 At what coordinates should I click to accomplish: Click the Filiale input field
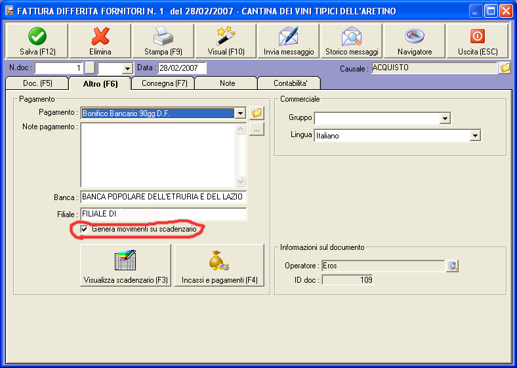coord(163,215)
